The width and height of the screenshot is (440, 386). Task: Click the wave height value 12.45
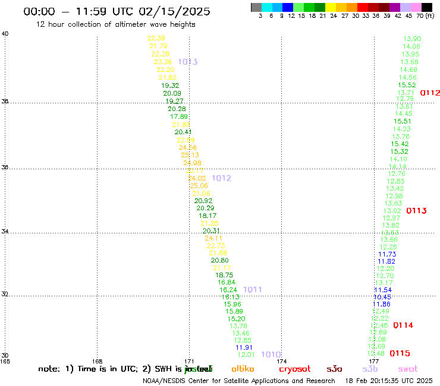pos(379,325)
